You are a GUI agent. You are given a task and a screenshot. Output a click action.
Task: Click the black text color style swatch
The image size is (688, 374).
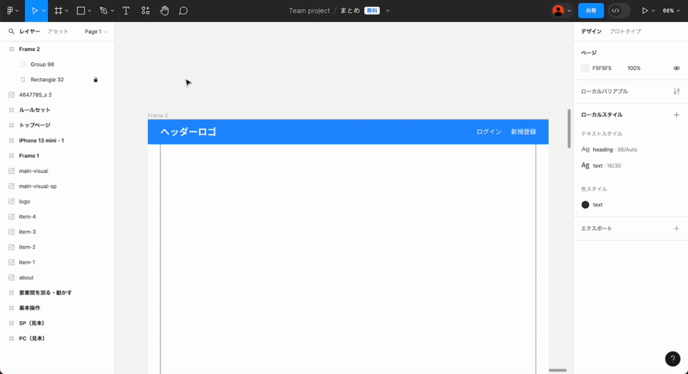(x=585, y=205)
